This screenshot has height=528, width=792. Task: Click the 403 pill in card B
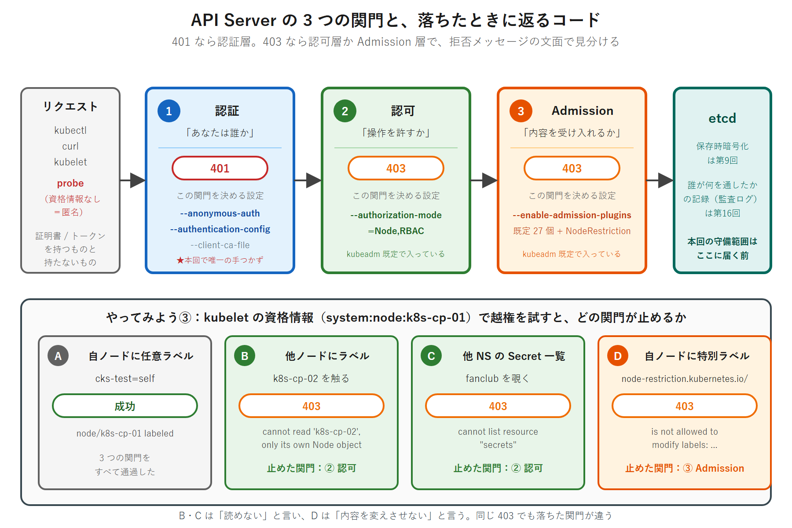(x=312, y=406)
